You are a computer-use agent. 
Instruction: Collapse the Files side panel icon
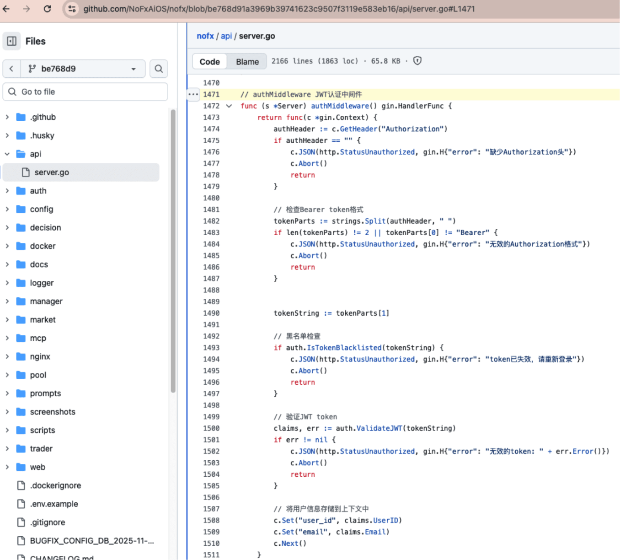[12, 41]
